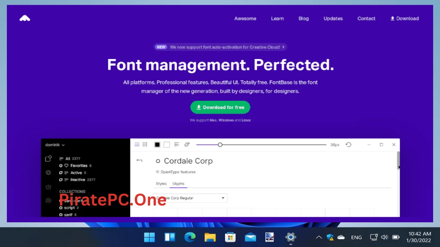Click the reset font size icon
This screenshot has height=247, width=440.
[x=349, y=145]
